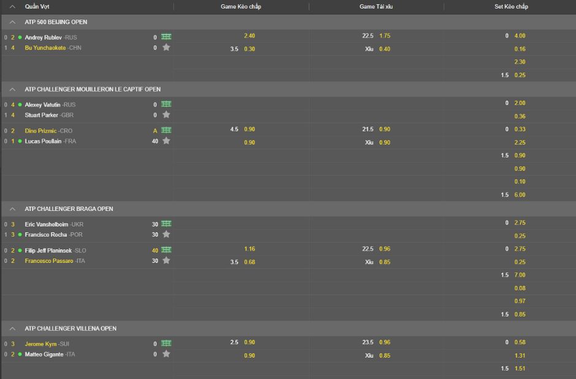Click star icon for Planinsek vs Passaro

[166, 261]
